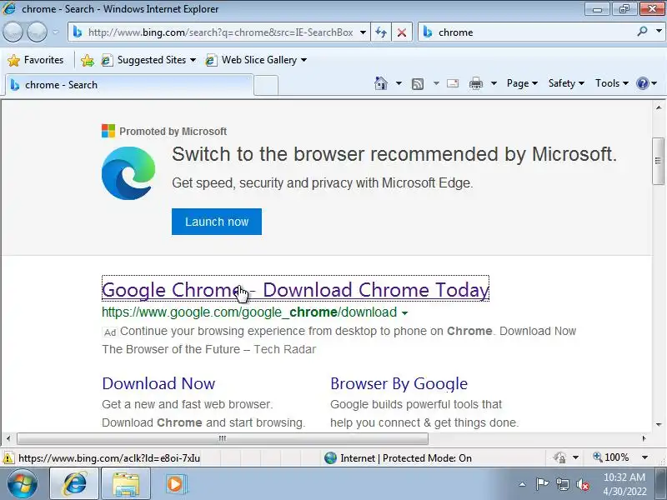The width and height of the screenshot is (667, 500).
Task: Expand the zoom level dropdown arrow
Action: (644, 457)
